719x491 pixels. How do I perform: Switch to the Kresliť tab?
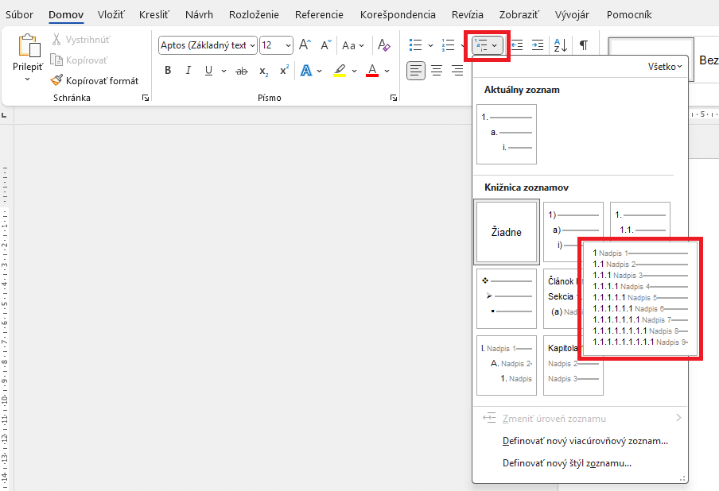pyautogui.click(x=154, y=14)
